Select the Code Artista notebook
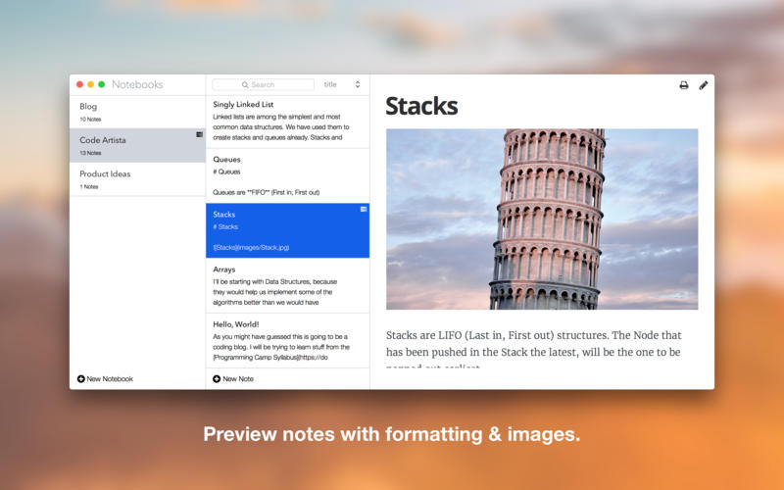Screen dimensions: 784x490 137,145
